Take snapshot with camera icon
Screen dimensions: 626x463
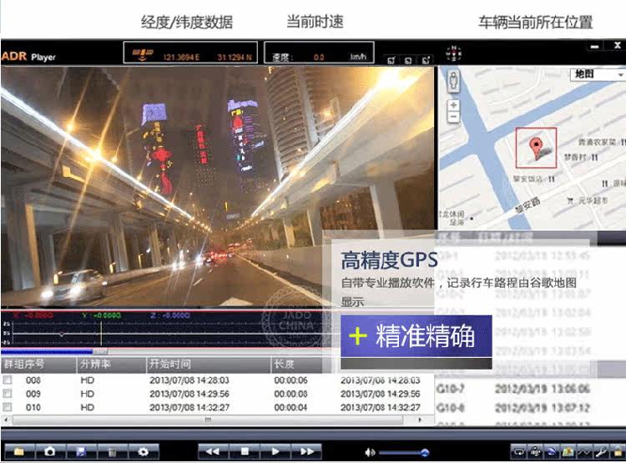click(x=49, y=451)
